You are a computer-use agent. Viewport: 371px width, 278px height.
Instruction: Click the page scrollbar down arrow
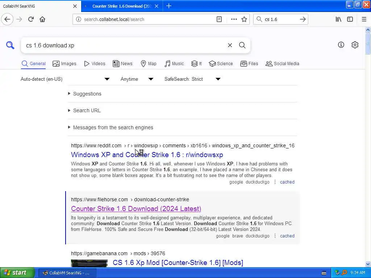pyautogui.click(x=368, y=264)
